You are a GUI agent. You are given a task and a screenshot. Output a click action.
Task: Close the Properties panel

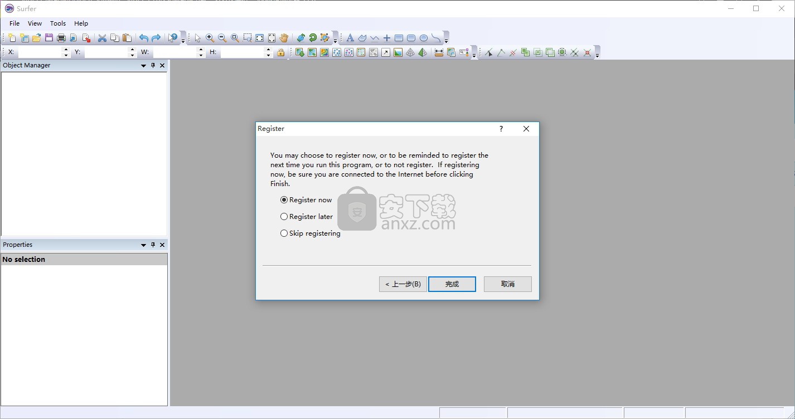[x=163, y=245]
